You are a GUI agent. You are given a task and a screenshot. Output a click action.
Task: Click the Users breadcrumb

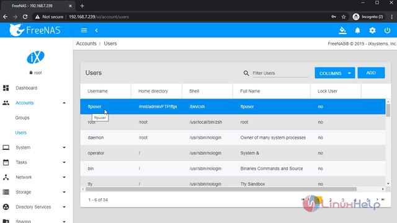pos(110,43)
